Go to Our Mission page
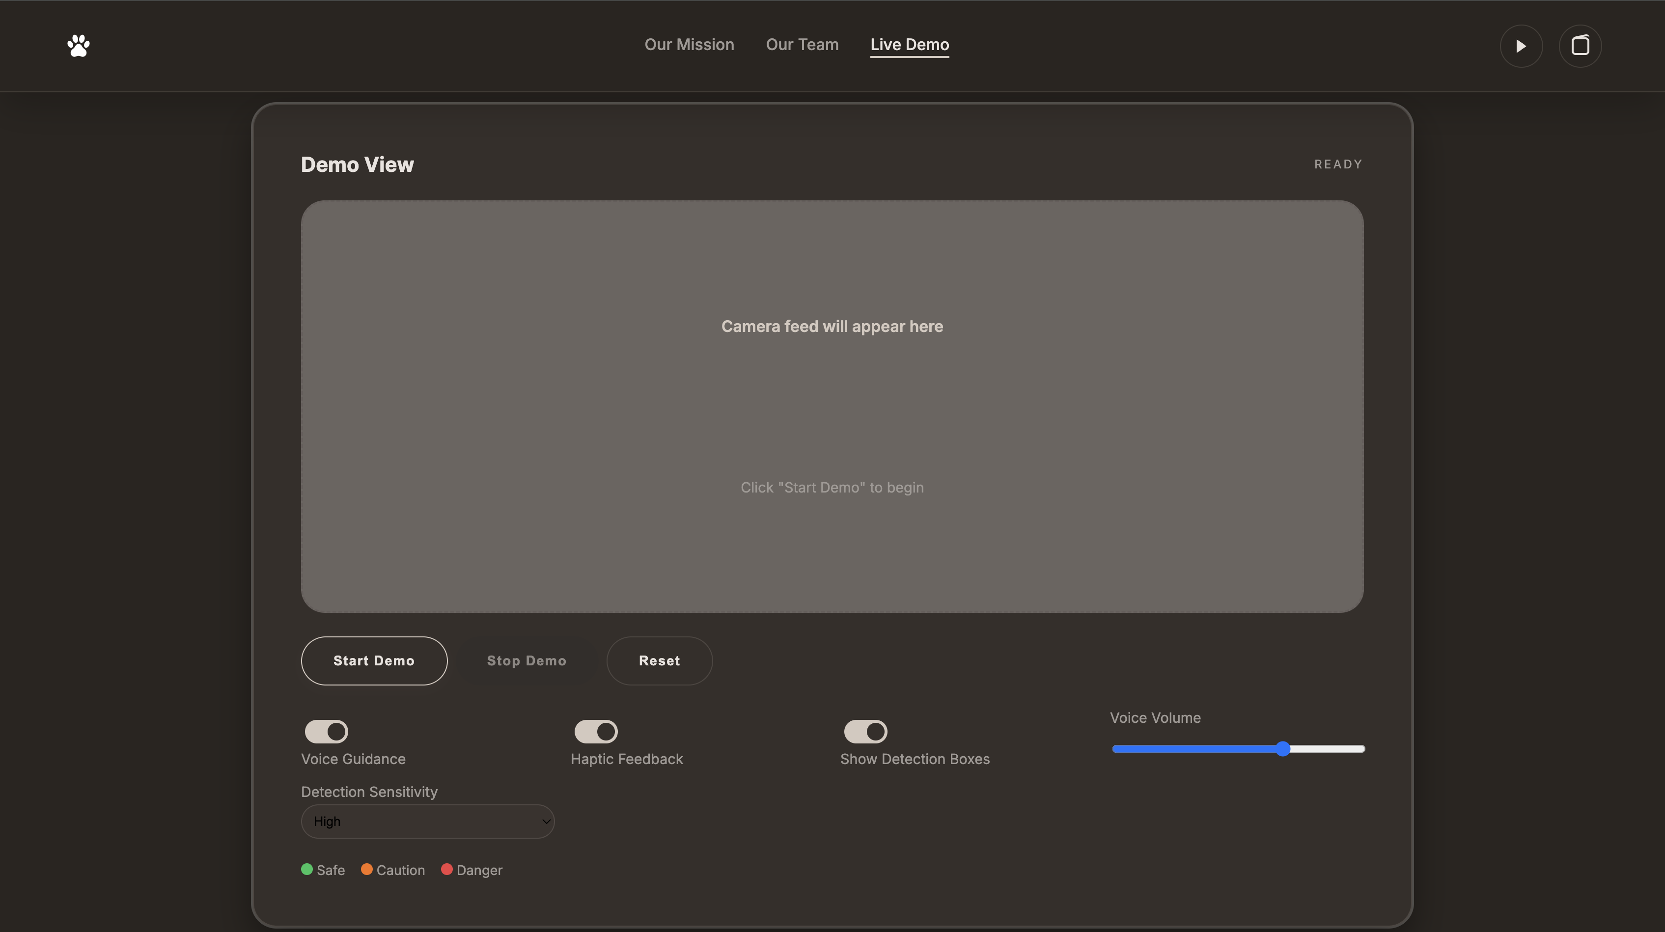This screenshot has height=932, width=1665. [689, 45]
